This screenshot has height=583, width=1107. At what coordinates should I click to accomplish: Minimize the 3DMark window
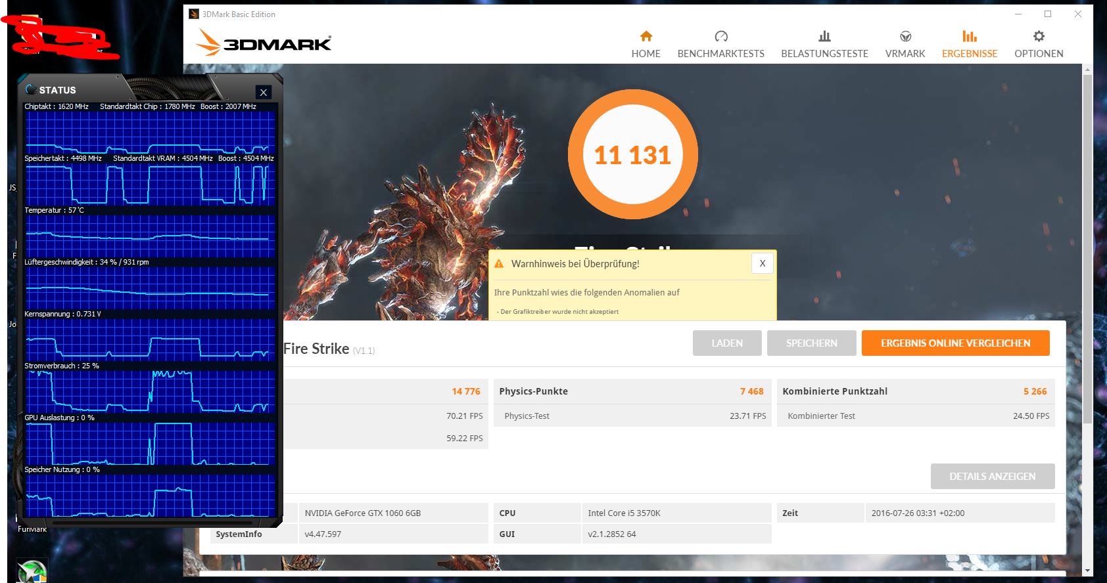point(1018,14)
